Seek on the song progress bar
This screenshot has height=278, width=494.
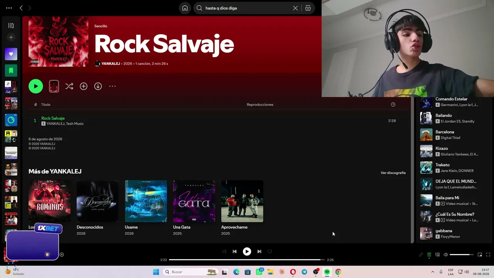click(x=247, y=260)
